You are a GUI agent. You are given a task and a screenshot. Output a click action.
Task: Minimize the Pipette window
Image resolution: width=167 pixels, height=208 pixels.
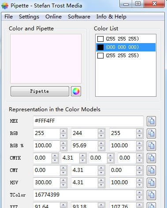tap(126, 4)
